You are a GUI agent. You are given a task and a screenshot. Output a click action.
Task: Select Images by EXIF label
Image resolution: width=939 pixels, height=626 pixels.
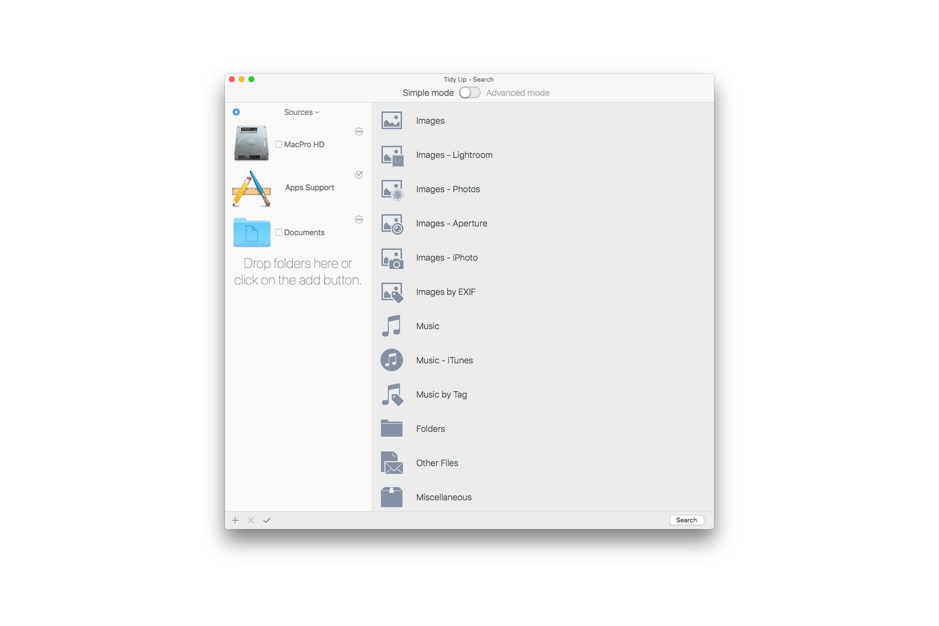point(446,292)
